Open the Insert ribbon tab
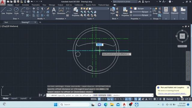This screenshot has height=108, width=192. 17,5
